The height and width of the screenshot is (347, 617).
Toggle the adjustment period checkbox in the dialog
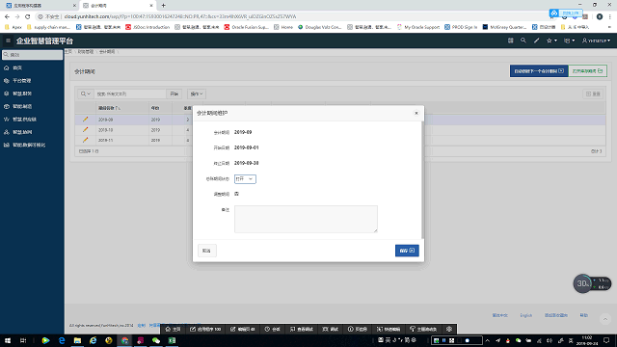coord(236,194)
